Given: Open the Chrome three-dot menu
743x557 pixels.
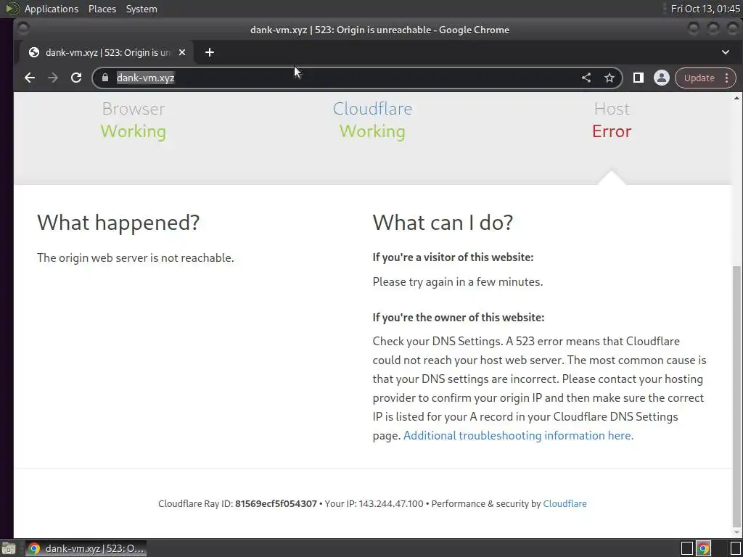Looking at the screenshot, I should (726, 78).
